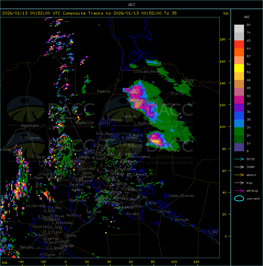263x266 pixels.
Task: Click the Uspallata map label
Action: click(x=30, y=126)
